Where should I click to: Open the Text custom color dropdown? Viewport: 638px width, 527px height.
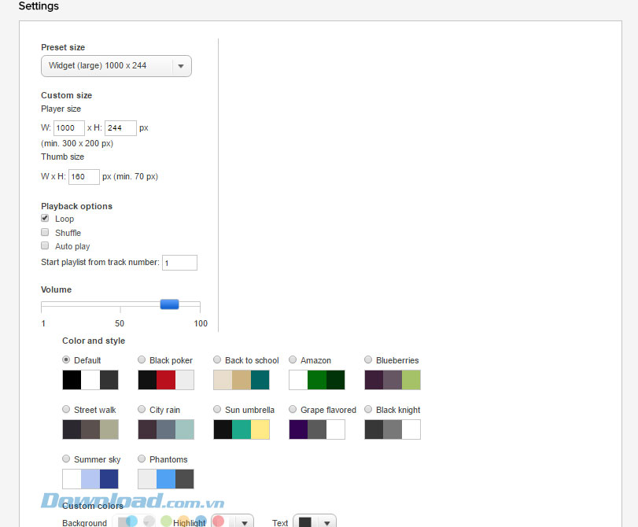pos(326,523)
